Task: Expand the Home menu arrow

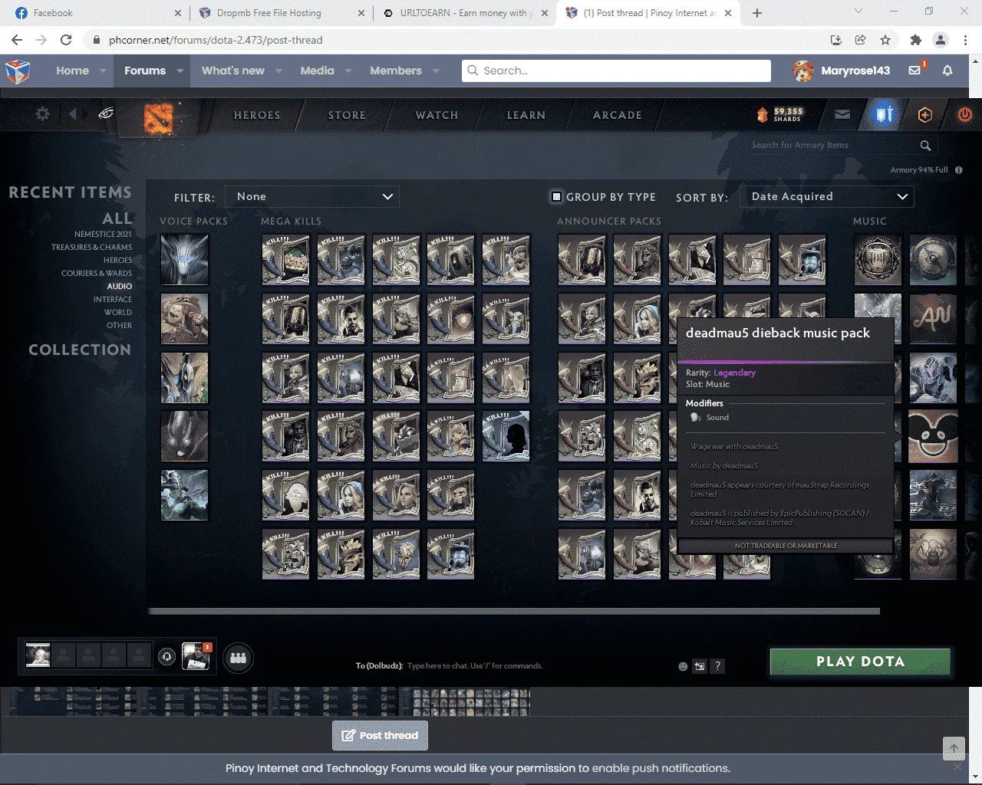Action: tap(104, 71)
